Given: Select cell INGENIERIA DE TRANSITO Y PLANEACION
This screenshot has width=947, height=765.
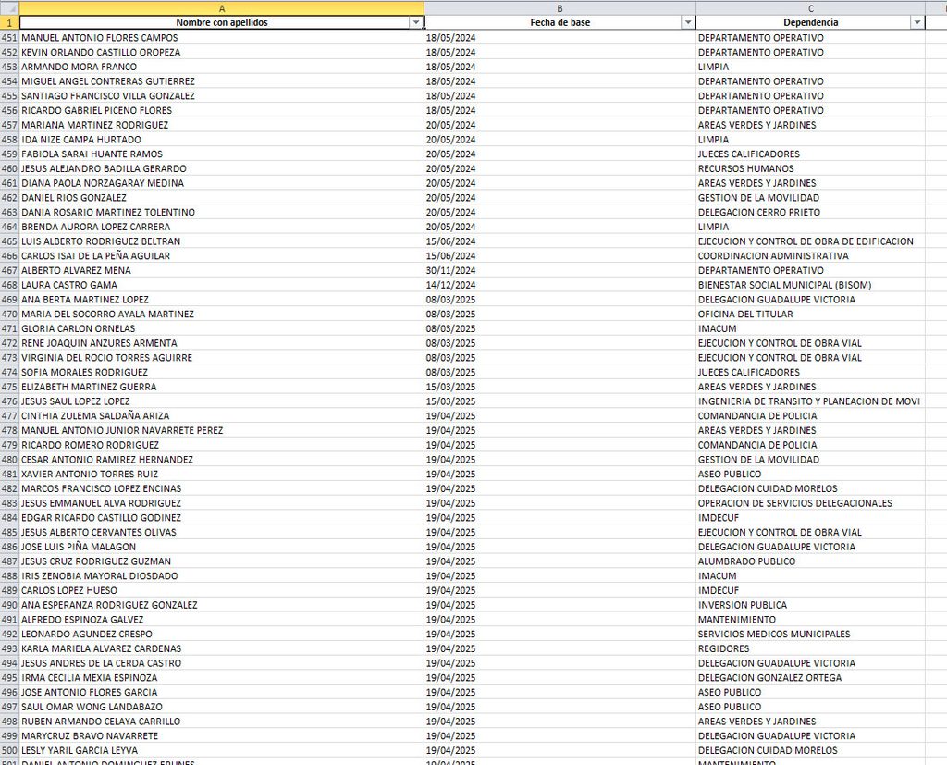Looking at the screenshot, I should pos(810,401).
